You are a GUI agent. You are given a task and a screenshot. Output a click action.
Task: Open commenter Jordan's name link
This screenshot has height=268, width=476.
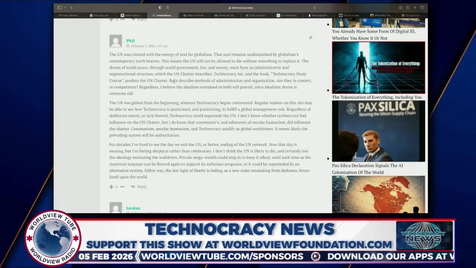(133, 208)
